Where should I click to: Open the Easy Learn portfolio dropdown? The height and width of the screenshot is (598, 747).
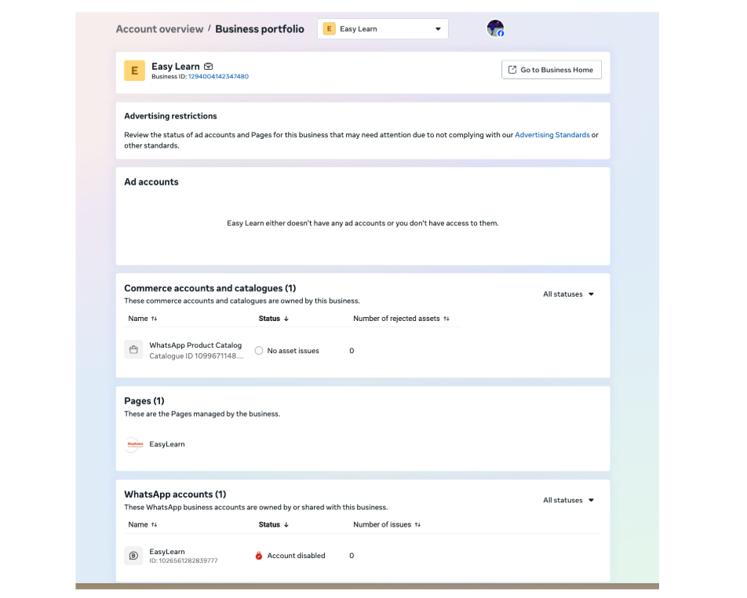click(x=383, y=28)
